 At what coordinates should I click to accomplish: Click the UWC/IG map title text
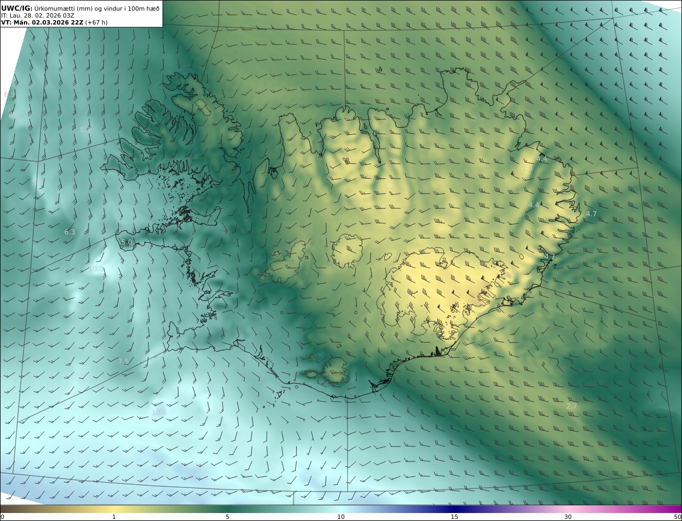[80, 8]
